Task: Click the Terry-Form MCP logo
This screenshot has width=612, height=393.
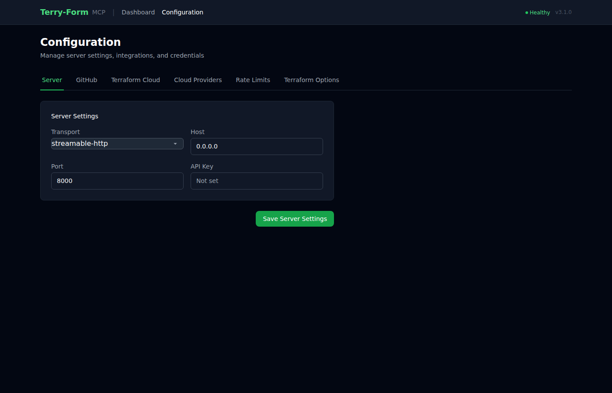Action: coord(64,12)
